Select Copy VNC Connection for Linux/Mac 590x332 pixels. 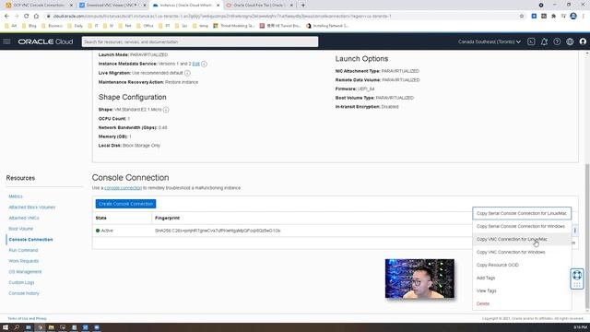coord(522,239)
